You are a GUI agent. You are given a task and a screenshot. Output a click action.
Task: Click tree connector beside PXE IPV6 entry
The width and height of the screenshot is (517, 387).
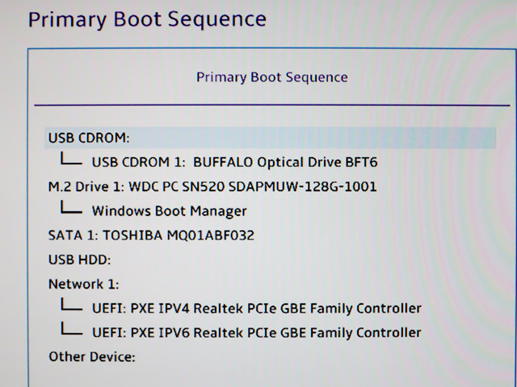click(71, 330)
